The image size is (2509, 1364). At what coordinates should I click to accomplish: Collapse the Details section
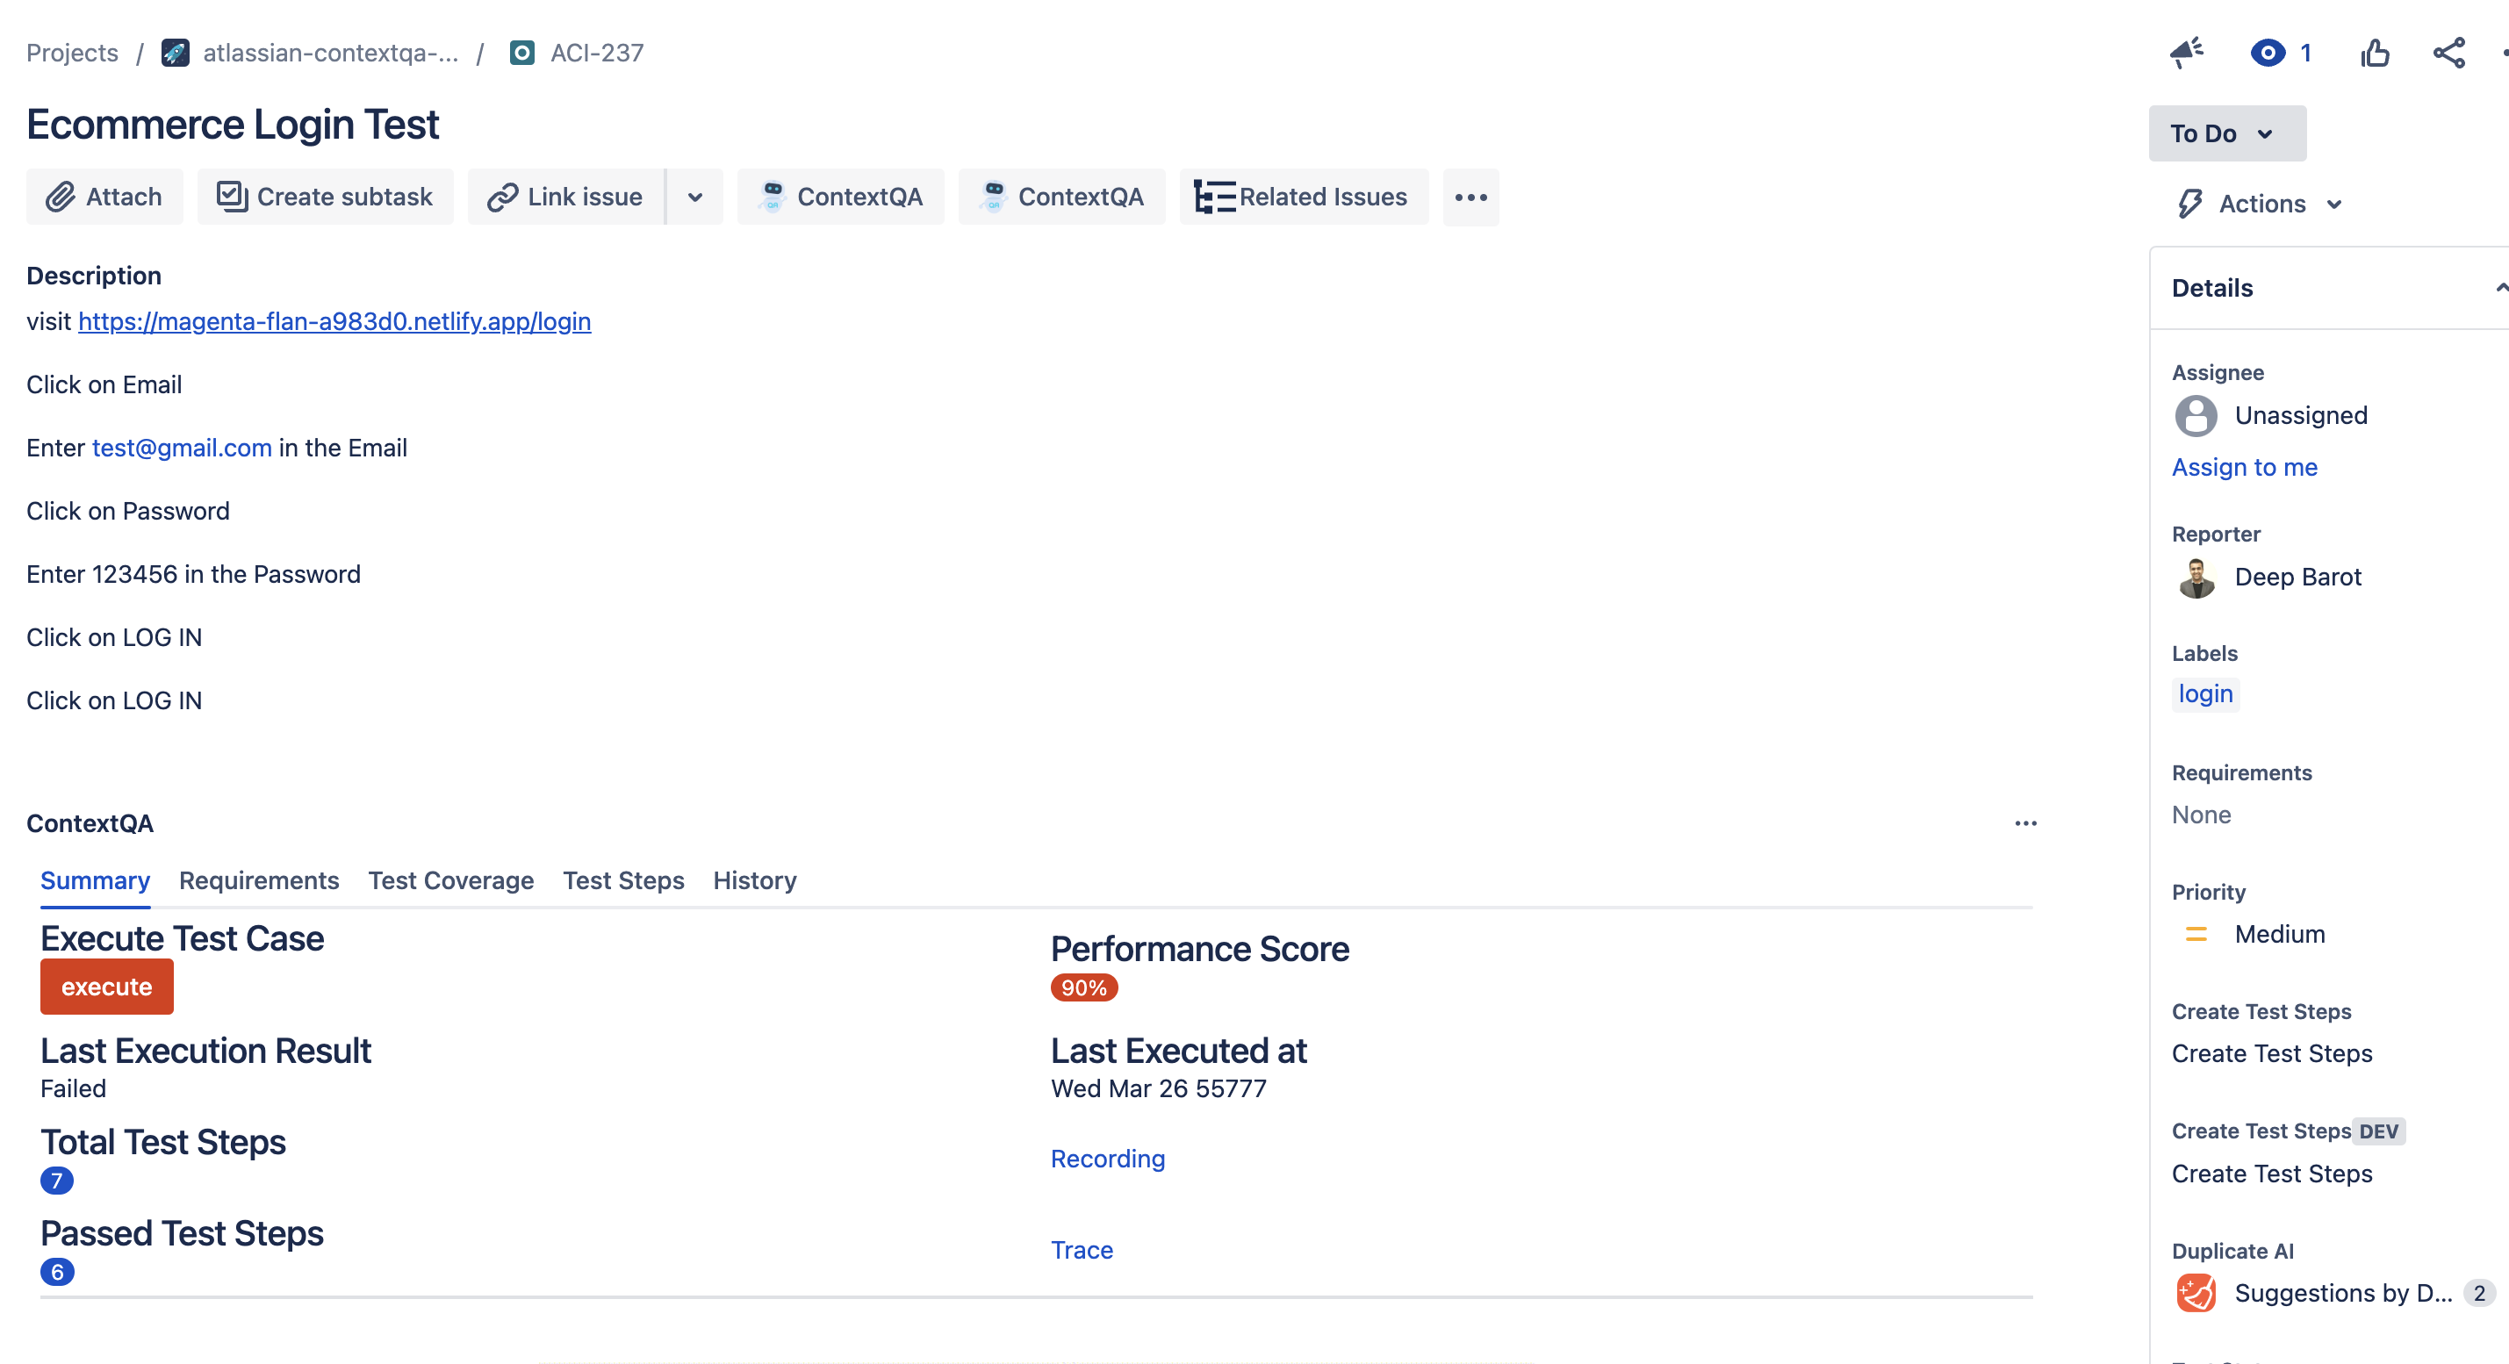[2499, 288]
